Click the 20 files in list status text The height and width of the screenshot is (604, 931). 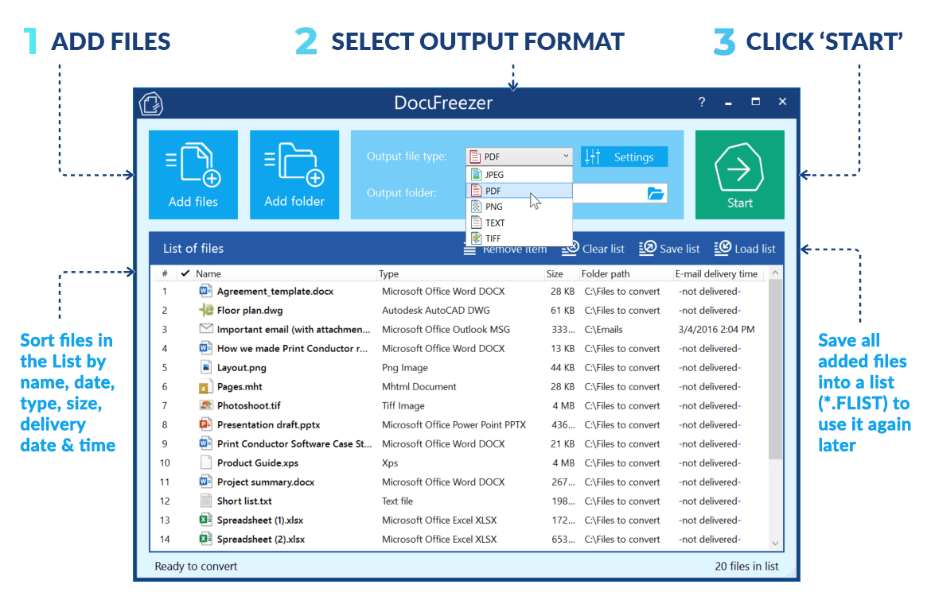tap(746, 566)
